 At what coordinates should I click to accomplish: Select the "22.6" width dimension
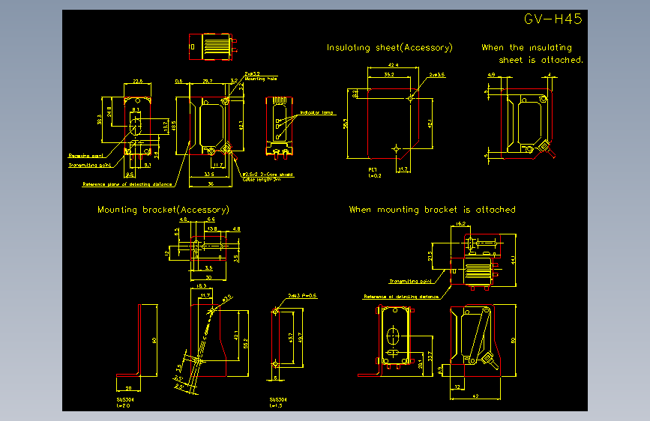(x=138, y=81)
